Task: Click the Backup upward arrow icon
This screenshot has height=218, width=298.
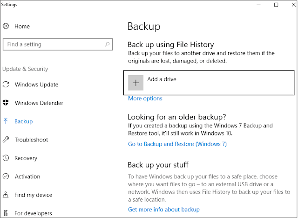Action: [6, 121]
